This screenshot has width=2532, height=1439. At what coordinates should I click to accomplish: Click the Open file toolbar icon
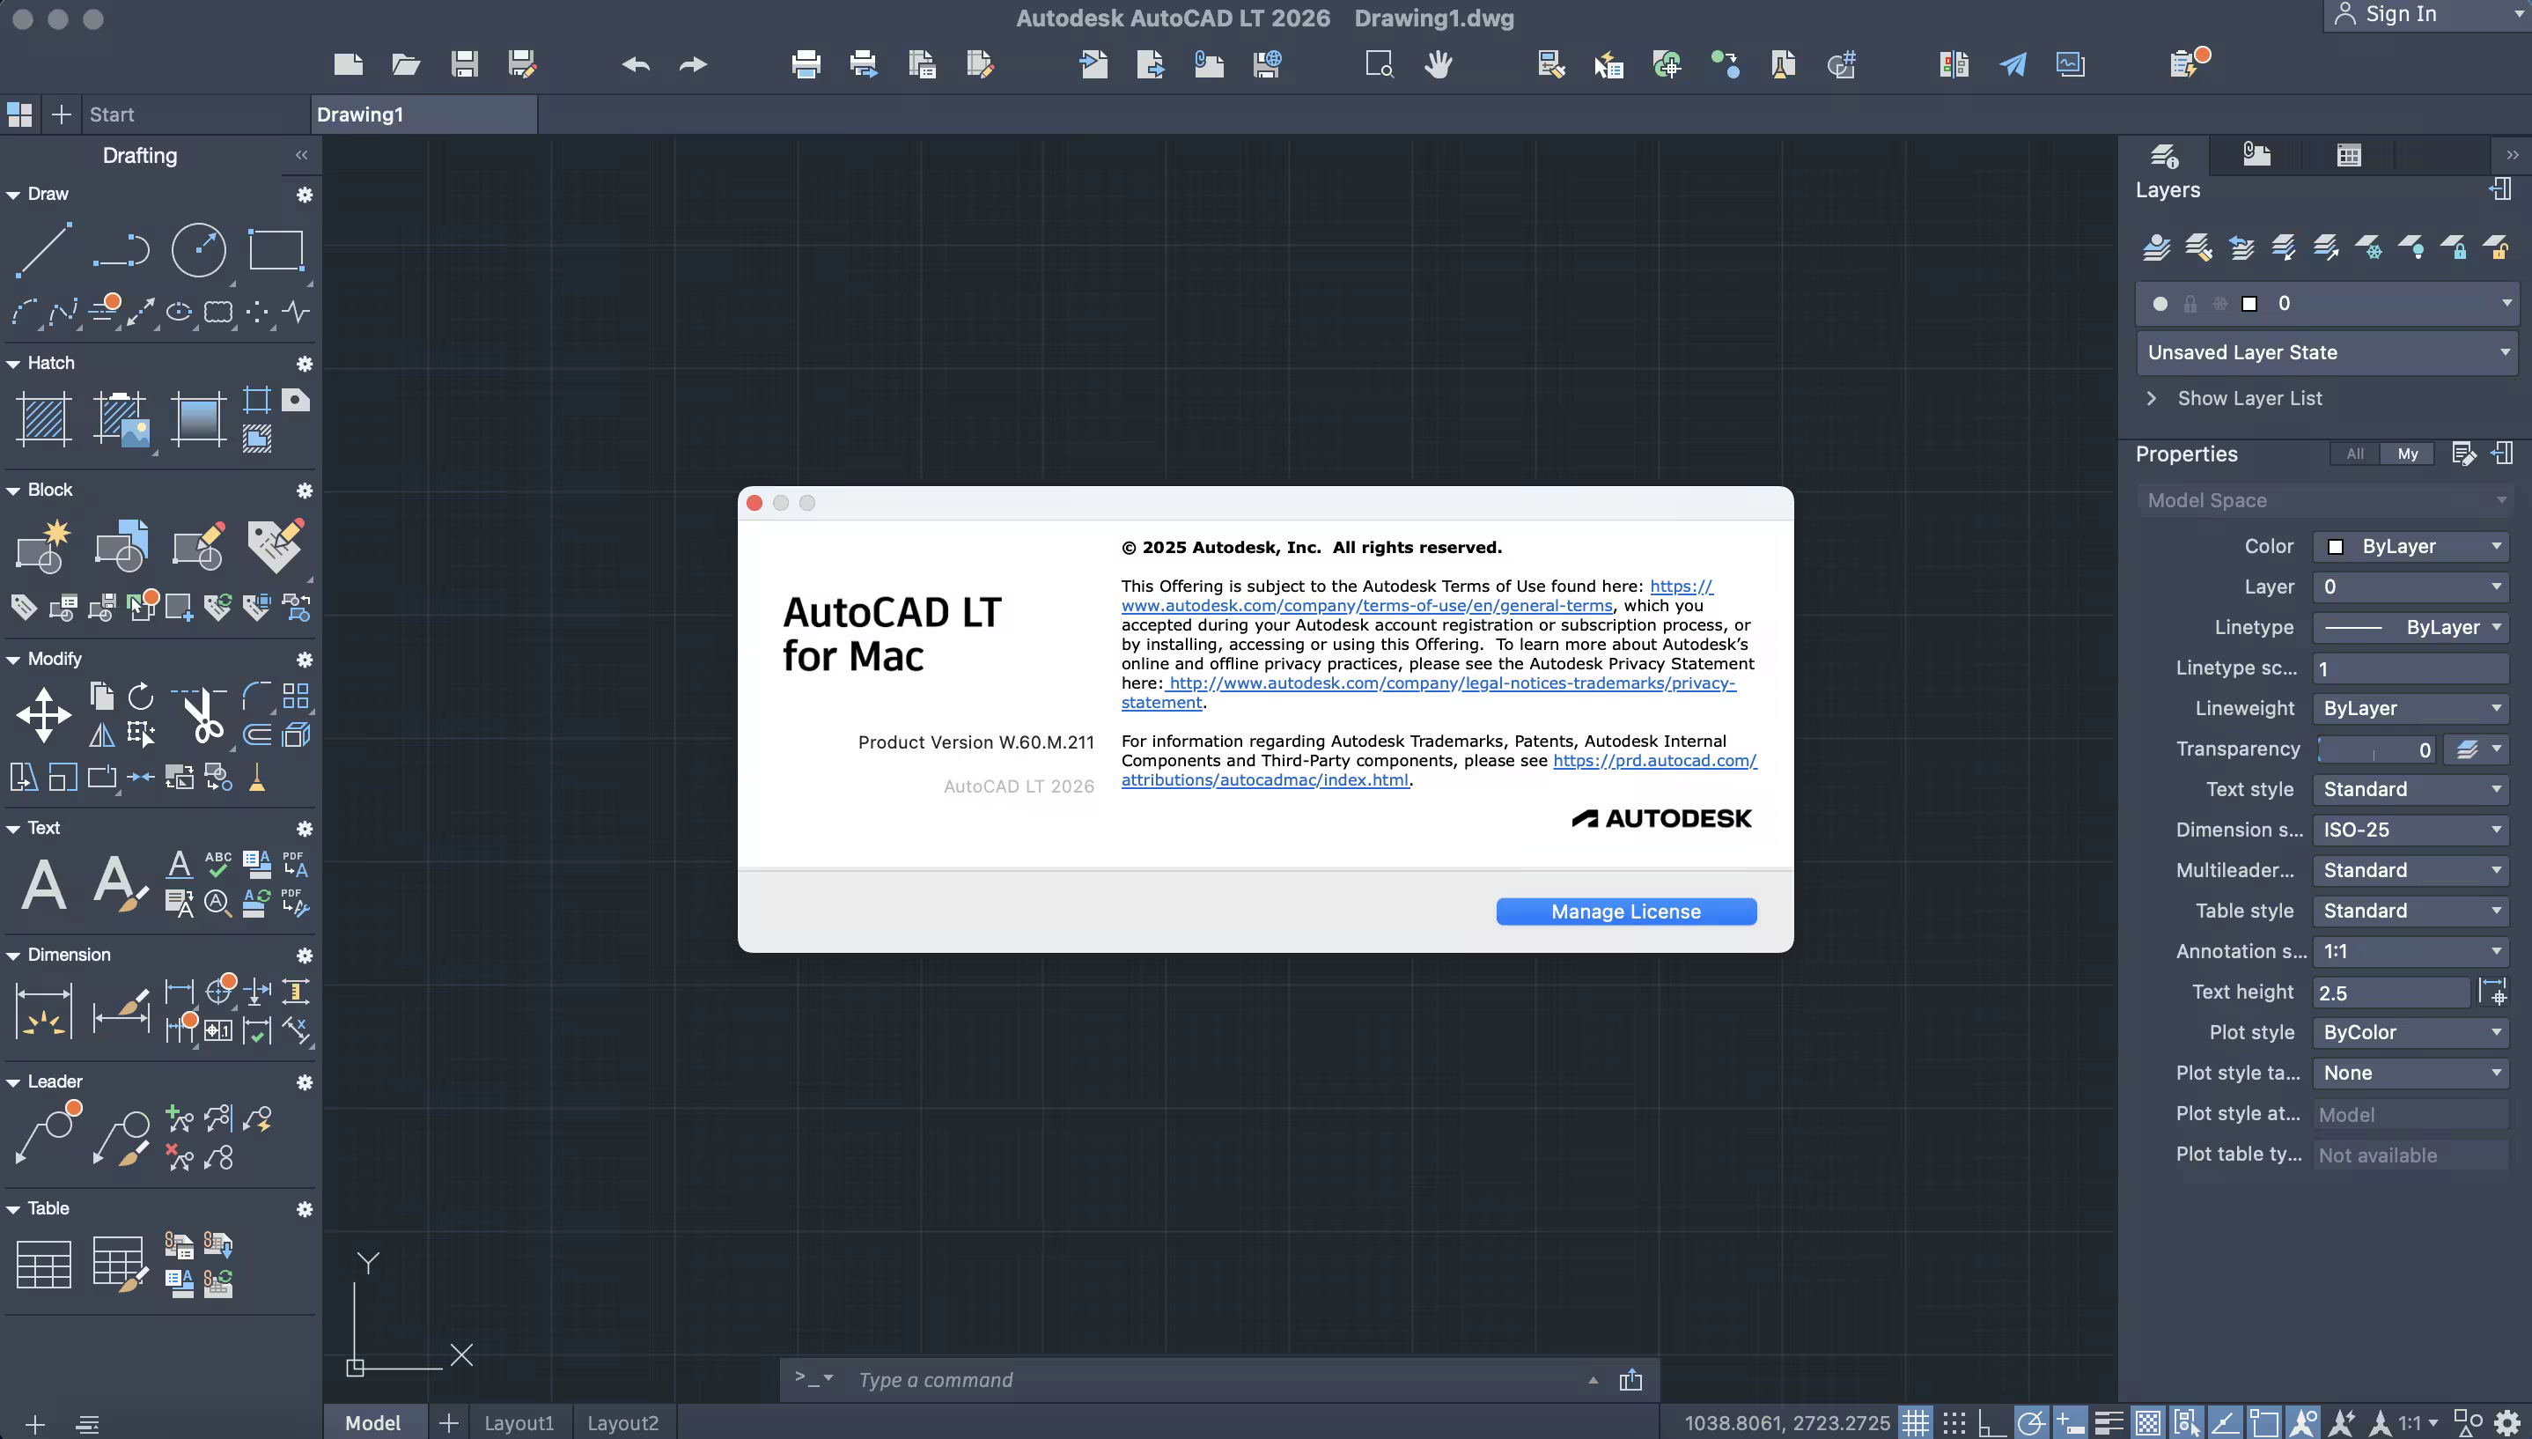(x=406, y=64)
